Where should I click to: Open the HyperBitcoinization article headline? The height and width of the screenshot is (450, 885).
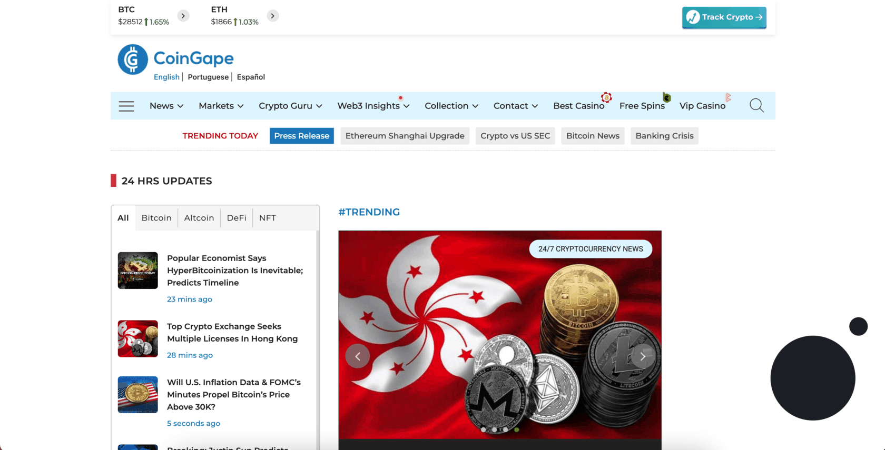[x=235, y=271]
